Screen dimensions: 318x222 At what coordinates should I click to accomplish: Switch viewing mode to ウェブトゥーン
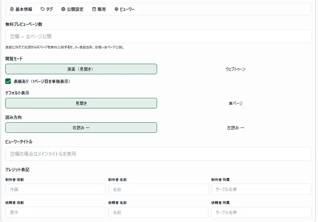(x=235, y=69)
